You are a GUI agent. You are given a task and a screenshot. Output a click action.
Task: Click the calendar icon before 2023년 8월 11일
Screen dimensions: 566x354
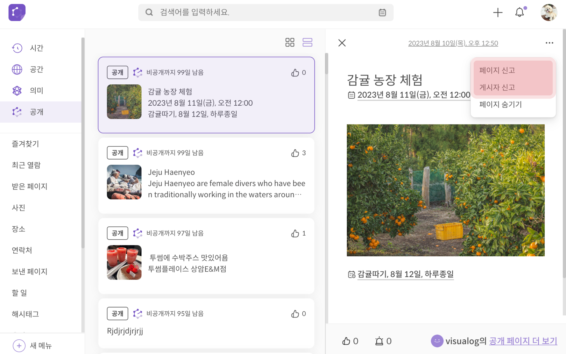351,95
